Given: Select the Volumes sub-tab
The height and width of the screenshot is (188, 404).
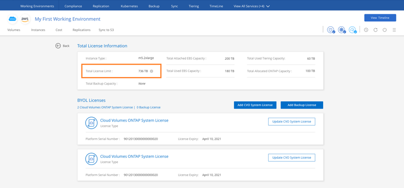Looking at the screenshot, I should point(14,30).
